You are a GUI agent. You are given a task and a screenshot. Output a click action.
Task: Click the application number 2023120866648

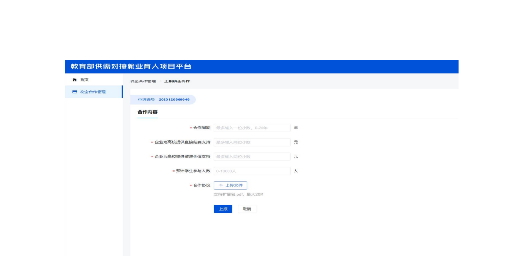tap(174, 99)
